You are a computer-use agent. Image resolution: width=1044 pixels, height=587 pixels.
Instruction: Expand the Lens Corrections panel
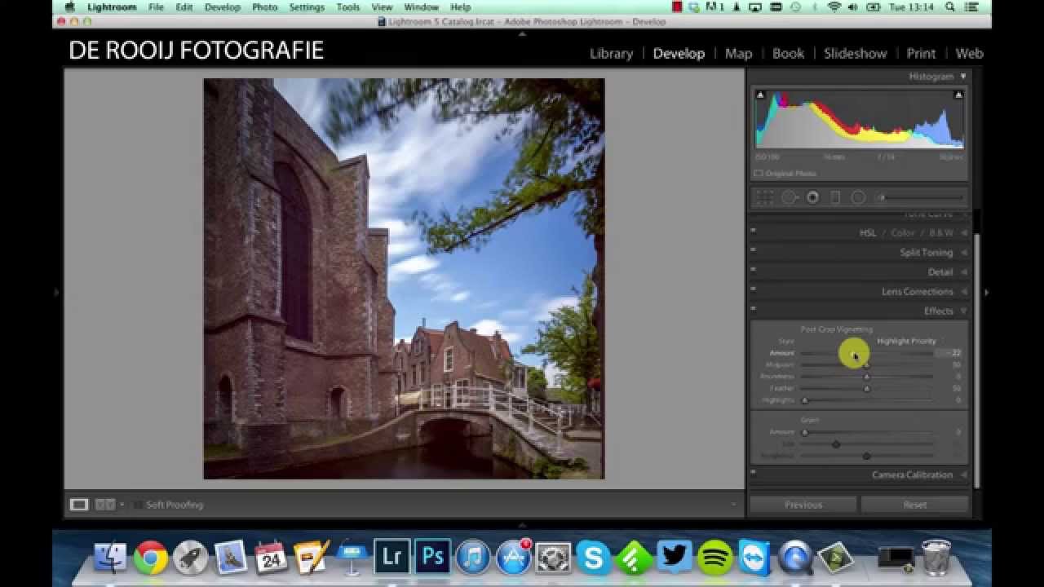[964, 292]
